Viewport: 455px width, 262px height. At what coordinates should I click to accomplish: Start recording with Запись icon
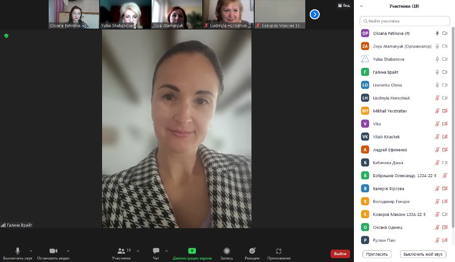point(227,251)
